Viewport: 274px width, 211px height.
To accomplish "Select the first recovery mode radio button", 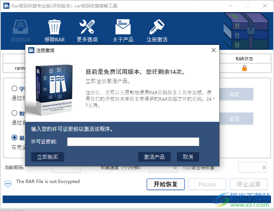I will point(14,88).
